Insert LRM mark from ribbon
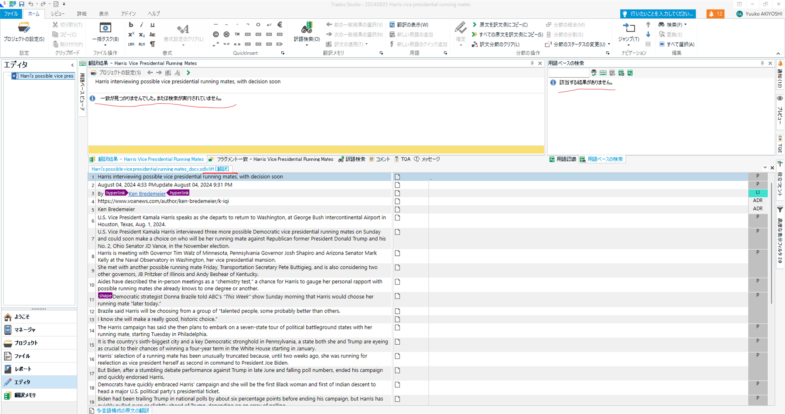The height and width of the screenshot is (414, 785). coord(131,44)
